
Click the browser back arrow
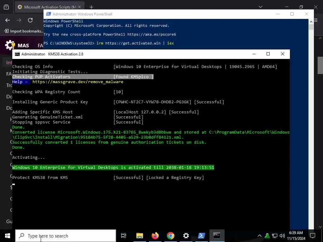(8, 20)
